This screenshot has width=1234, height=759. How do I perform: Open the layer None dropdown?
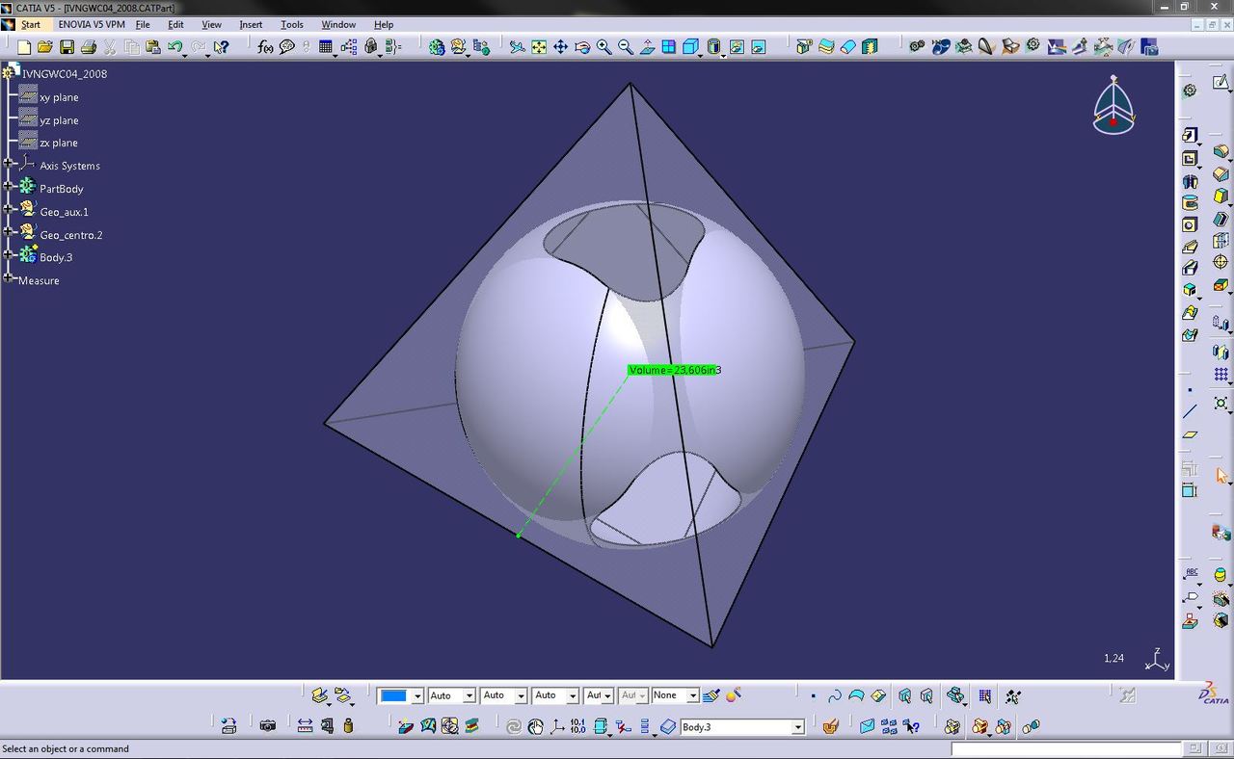(x=692, y=695)
